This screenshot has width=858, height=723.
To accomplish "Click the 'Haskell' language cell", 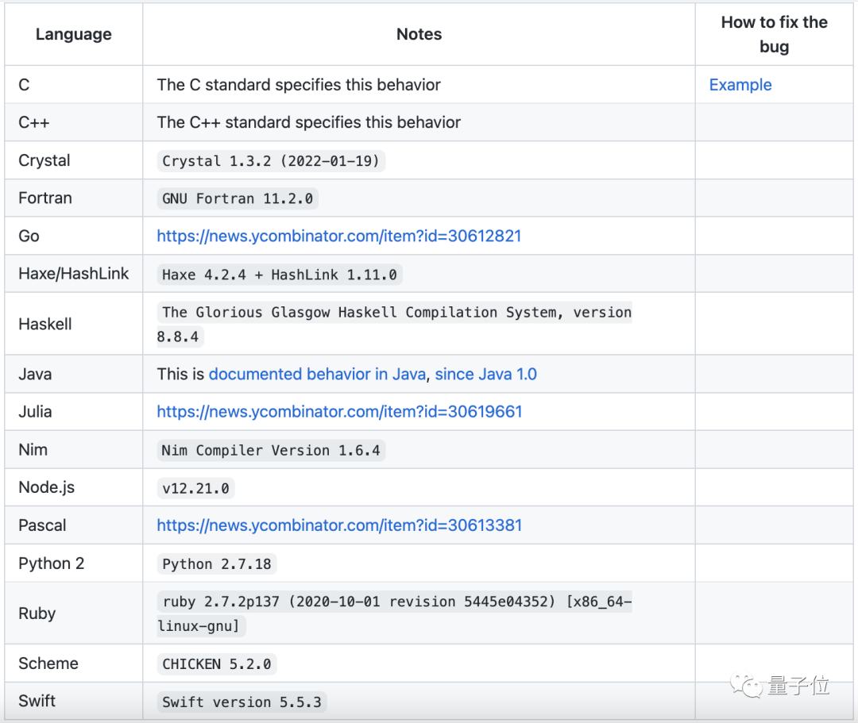I will click(45, 324).
